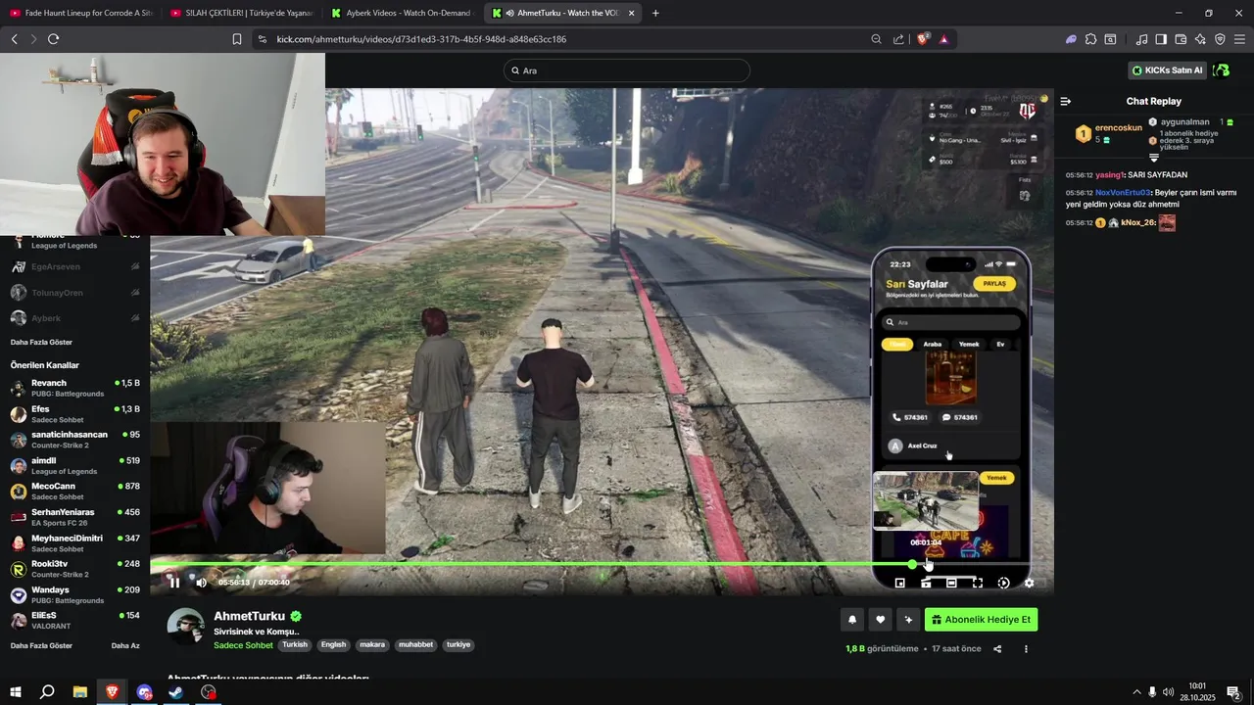Open the MecoCann channel
This screenshot has width=1254, height=705.
click(x=75, y=492)
